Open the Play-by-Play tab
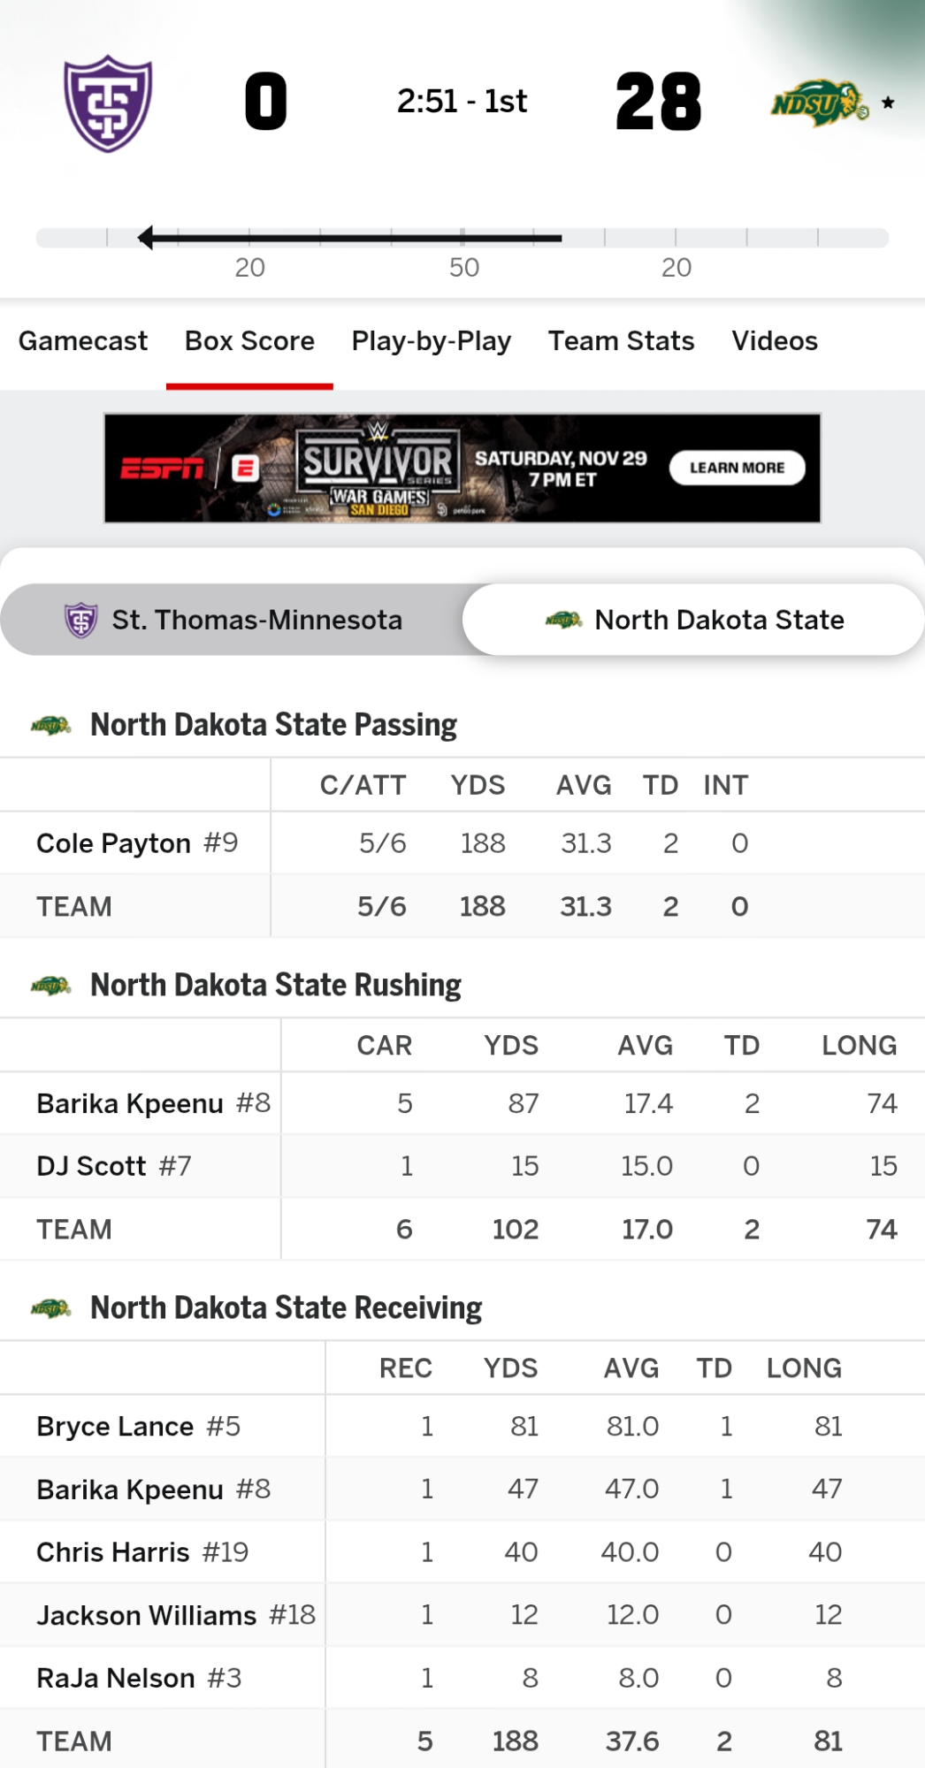Image resolution: width=925 pixels, height=1768 pixels. pos(432,341)
